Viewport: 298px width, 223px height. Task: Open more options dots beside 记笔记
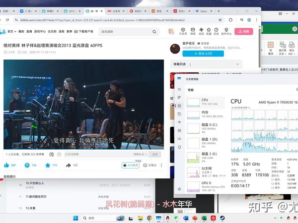coord(161,166)
